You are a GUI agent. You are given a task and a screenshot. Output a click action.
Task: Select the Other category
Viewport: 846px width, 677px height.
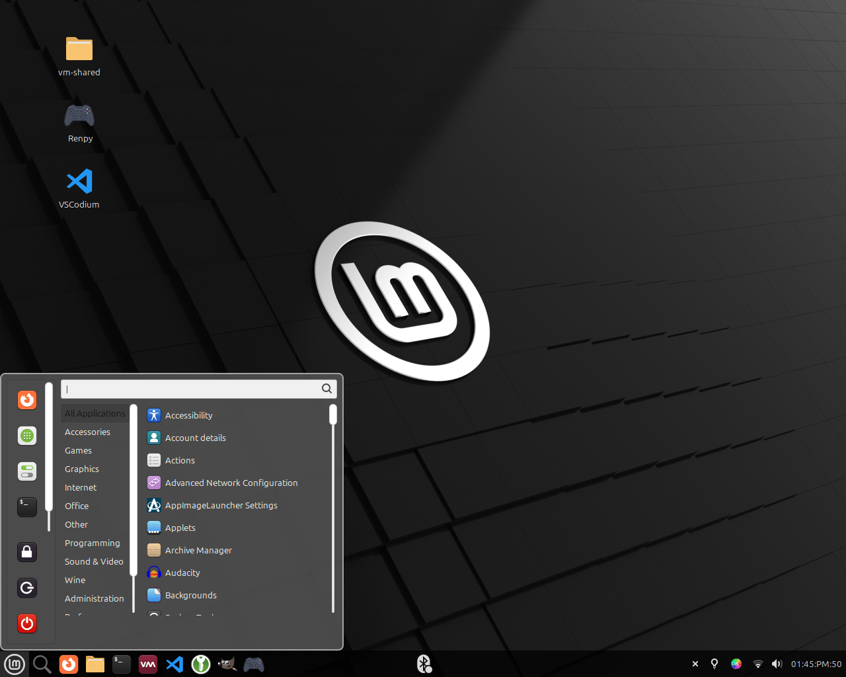click(95, 524)
